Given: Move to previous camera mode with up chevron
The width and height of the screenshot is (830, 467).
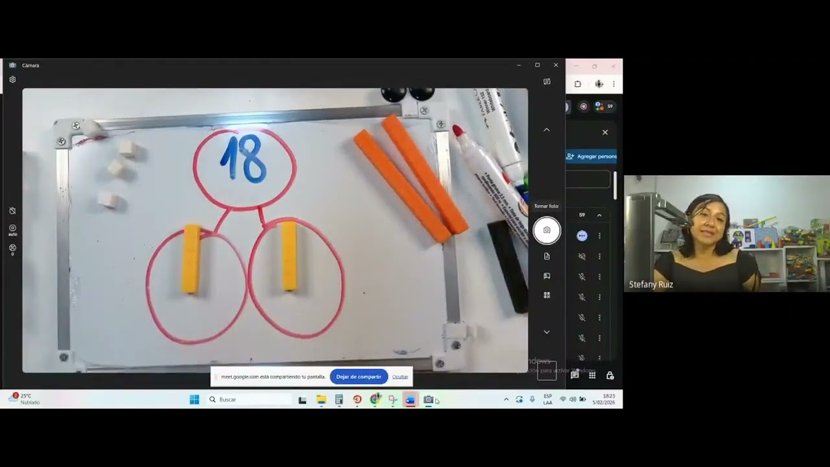Looking at the screenshot, I should (547, 130).
